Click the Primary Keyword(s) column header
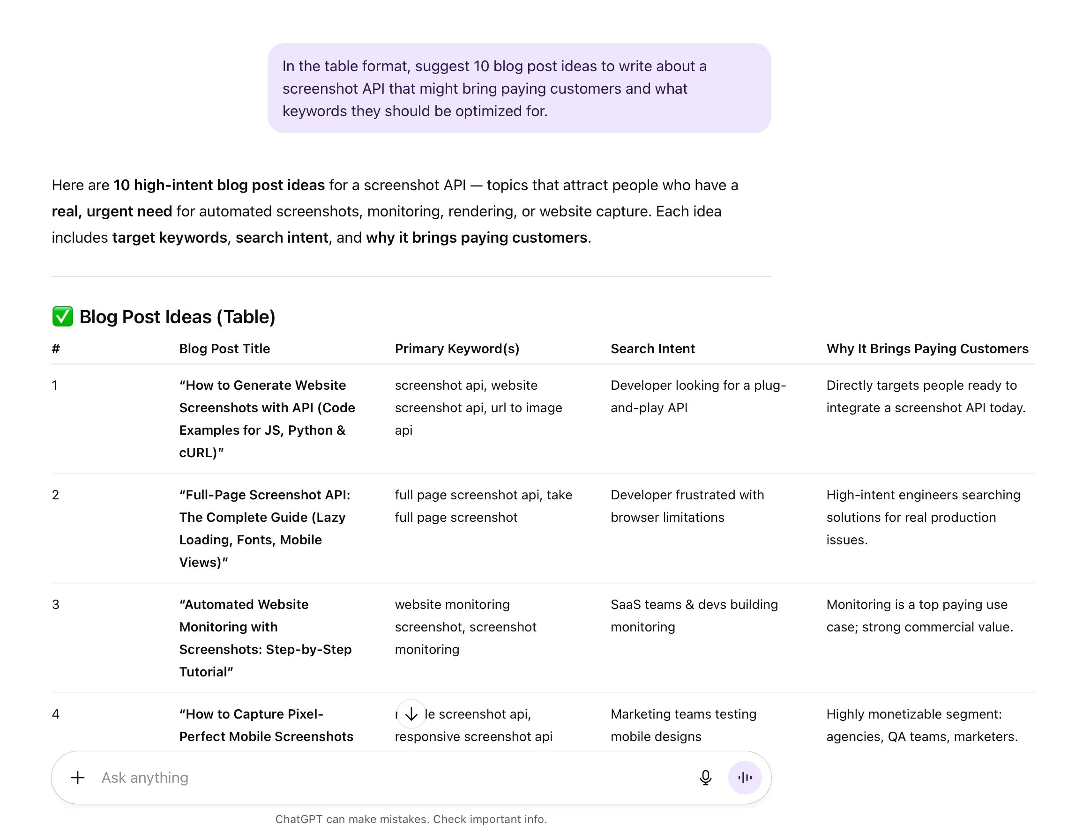Image resolution: width=1090 pixels, height=831 pixels. pyautogui.click(x=457, y=349)
